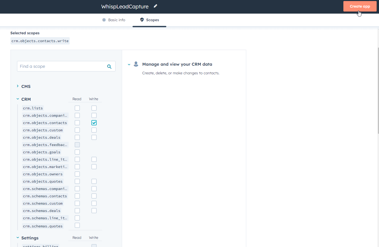Enable Read for crm.schemas.line_it… scope
This screenshot has width=379, height=247.
coord(77,218)
